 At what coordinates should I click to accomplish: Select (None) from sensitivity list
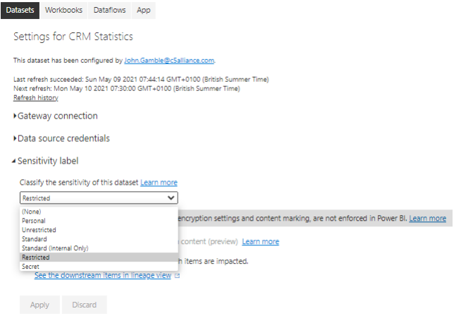(99, 212)
